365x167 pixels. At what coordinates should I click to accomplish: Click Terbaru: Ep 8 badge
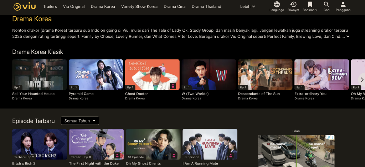coord(81,157)
